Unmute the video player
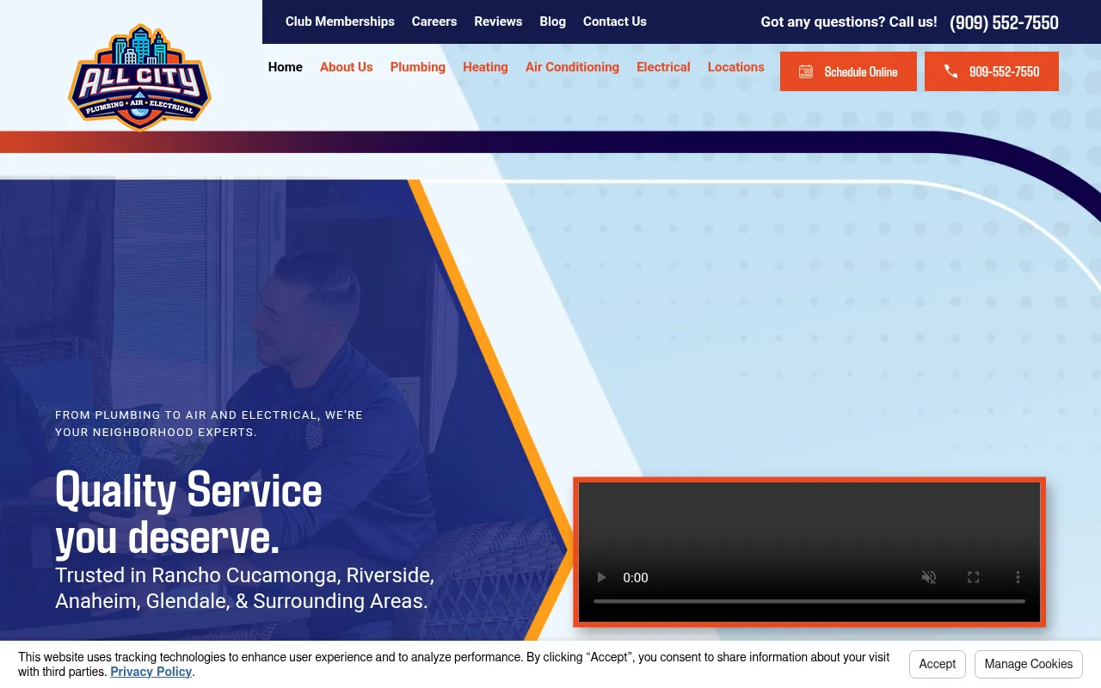The height and width of the screenshot is (688, 1101). [x=929, y=577]
